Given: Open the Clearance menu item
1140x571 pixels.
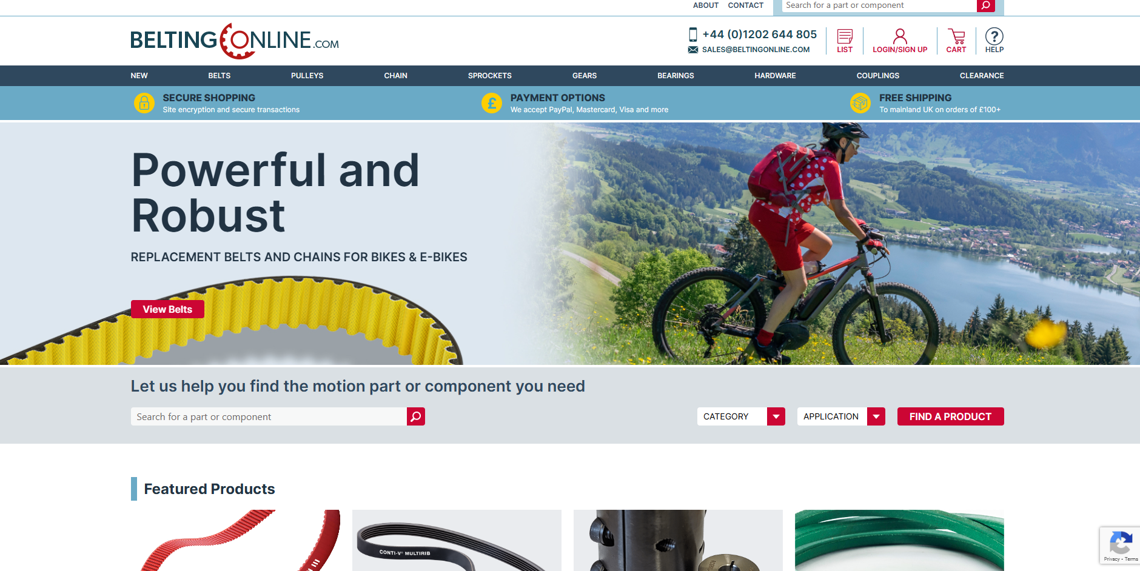Looking at the screenshot, I should tap(982, 76).
